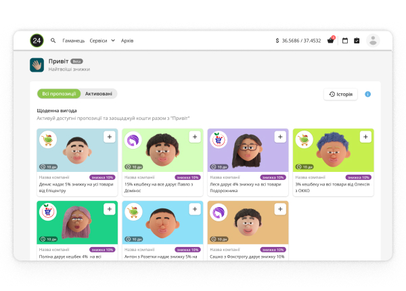Open the shopping basket with notification badge
This screenshot has width=406, height=291.
click(x=330, y=41)
